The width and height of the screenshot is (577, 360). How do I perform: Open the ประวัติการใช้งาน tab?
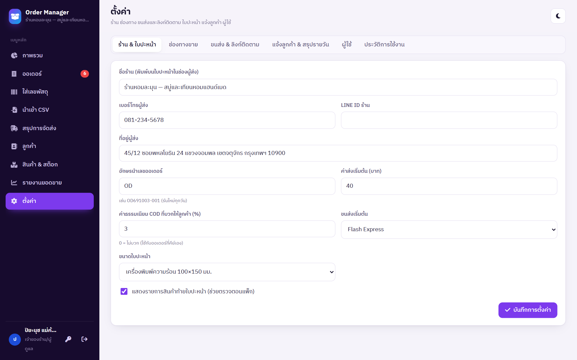coord(384,45)
